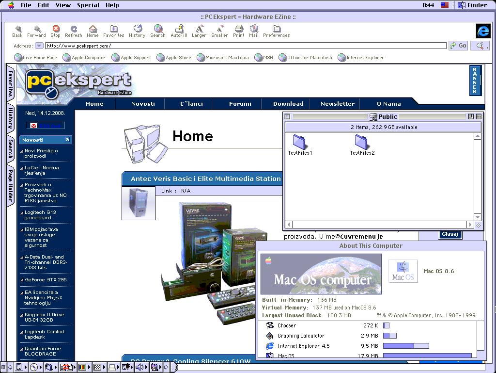Open the File menu
Image resolution: width=496 pixels, height=373 pixels.
click(x=26, y=5)
